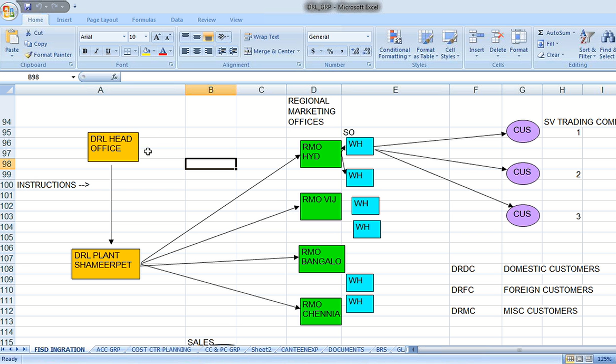Apply Percent Style formatting
The height and width of the screenshot is (364, 616).
tap(330, 51)
